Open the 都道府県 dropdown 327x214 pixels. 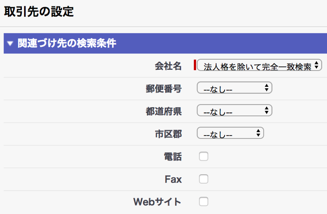(x=234, y=111)
